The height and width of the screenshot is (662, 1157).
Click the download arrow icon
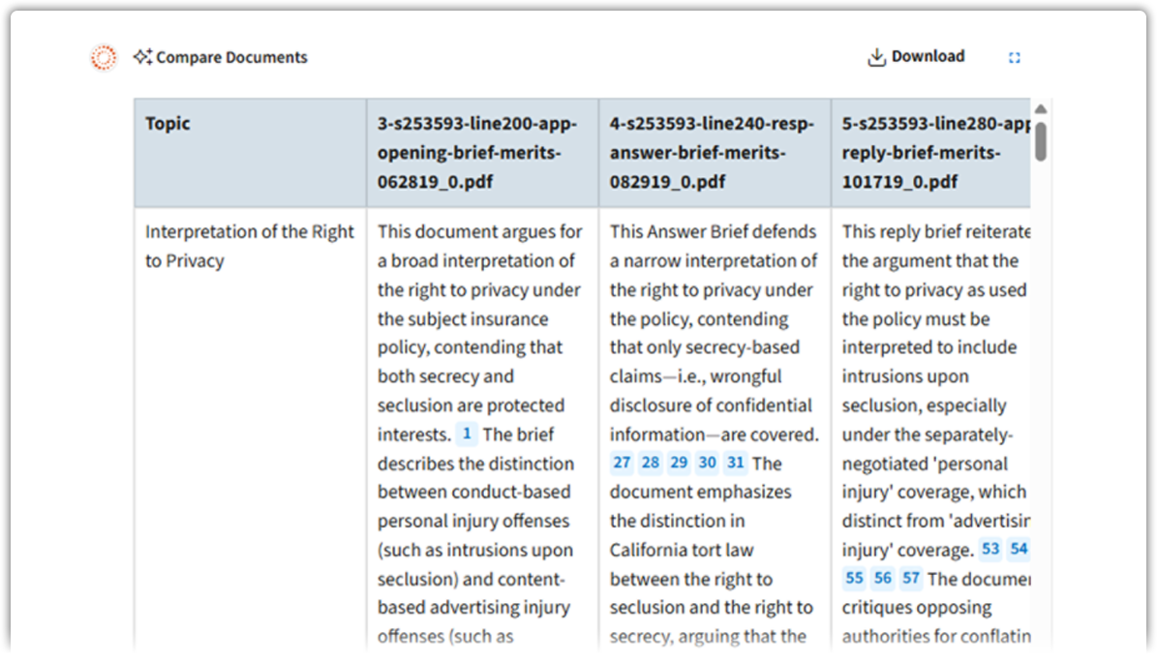click(x=877, y=55)
